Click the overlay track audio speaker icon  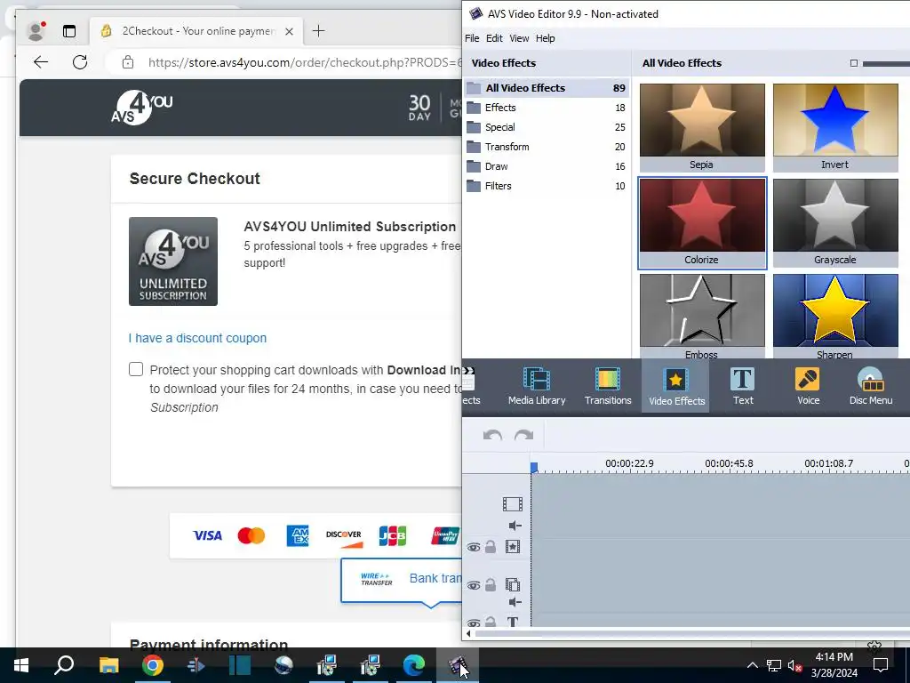click(515, 602)
